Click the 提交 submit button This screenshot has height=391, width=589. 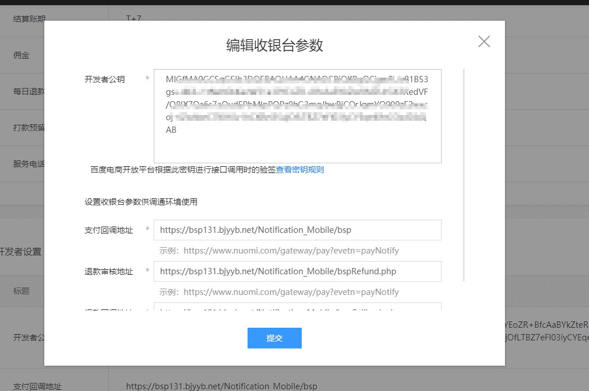[274, 338]
